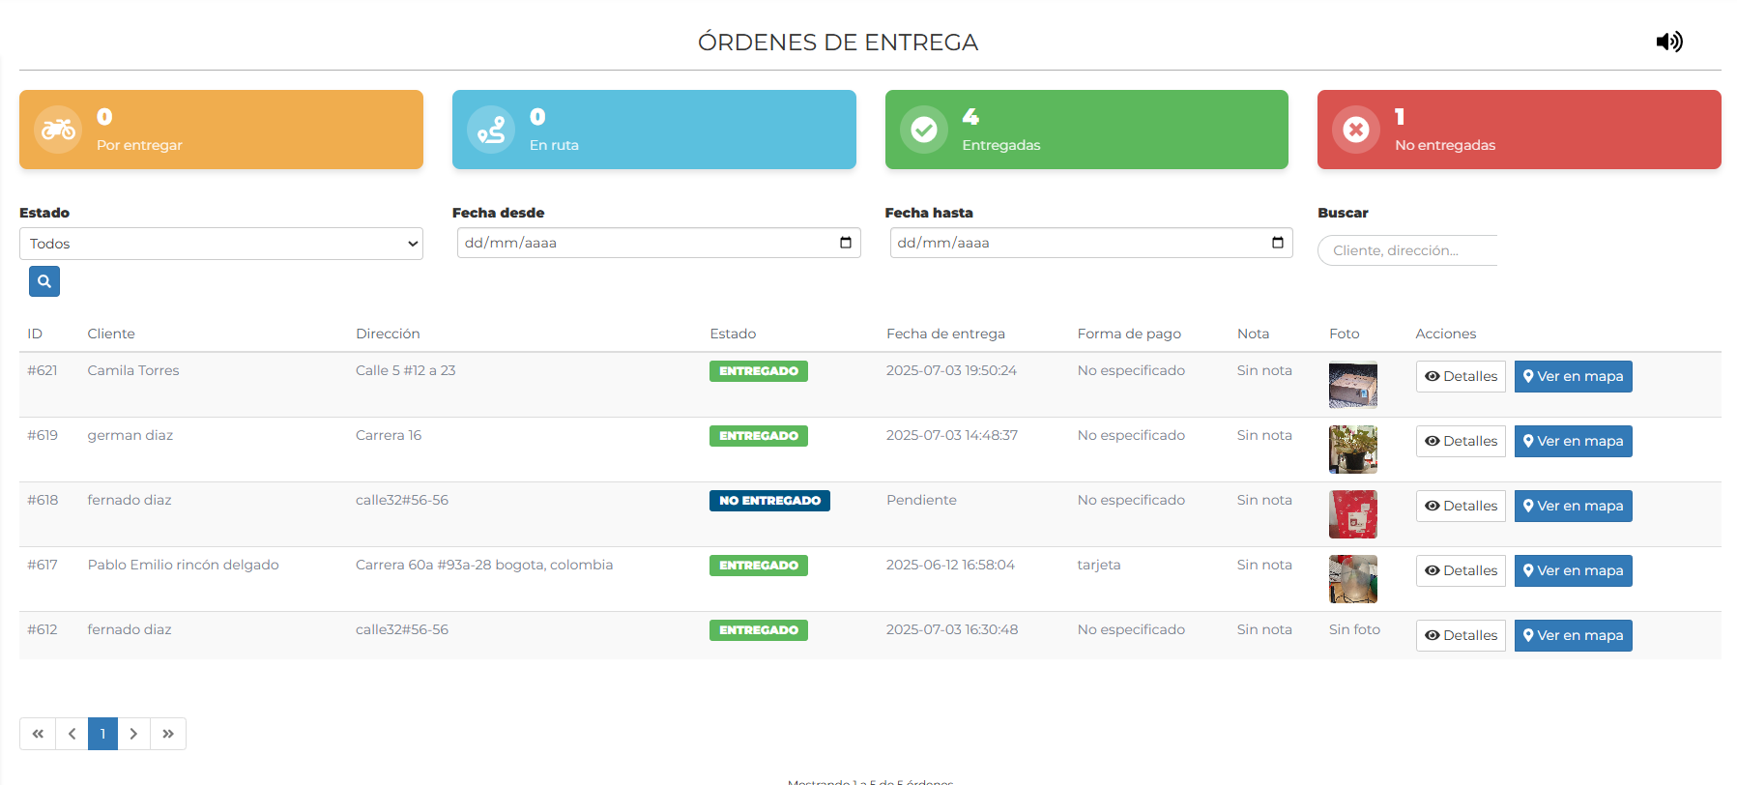Toggle the sound speaker icon

click(1669, 42)
